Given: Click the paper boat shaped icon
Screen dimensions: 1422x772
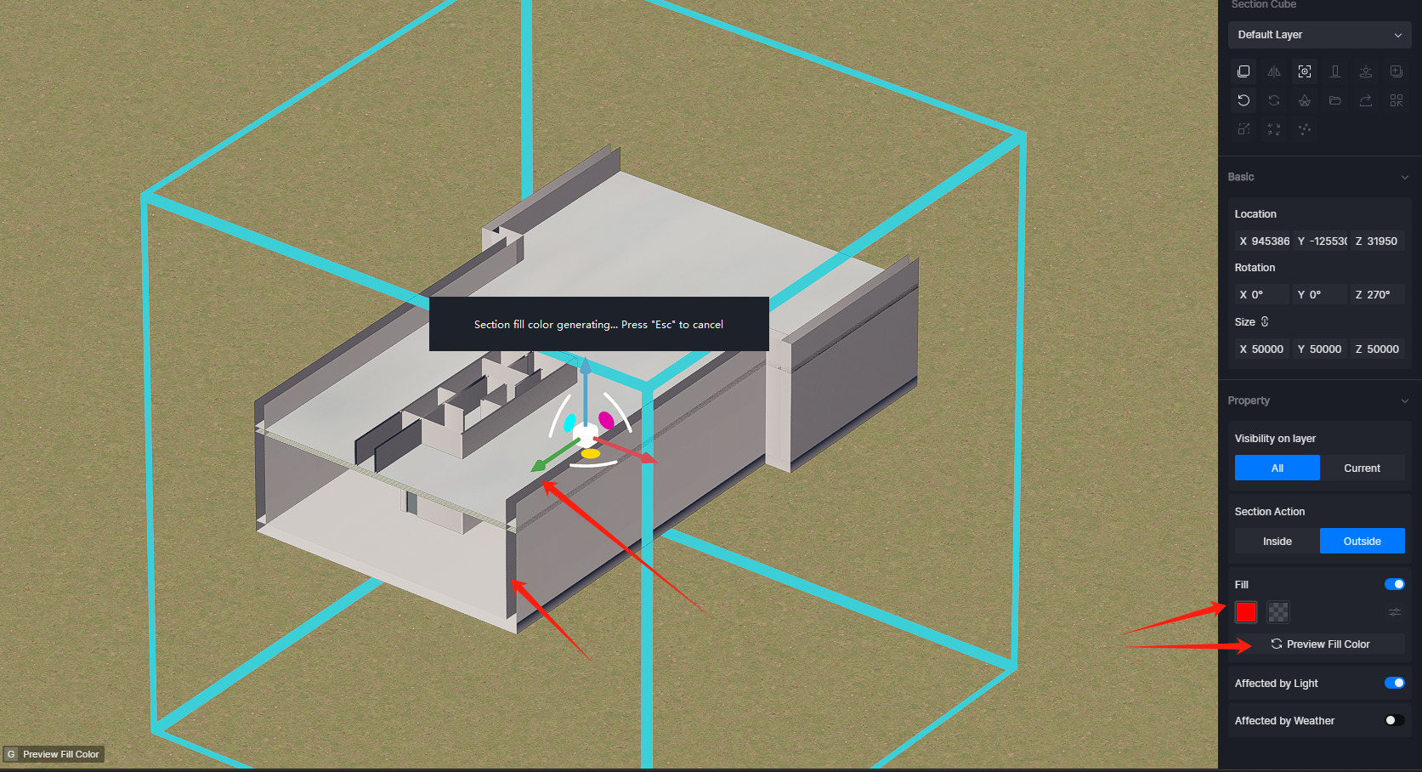Looking at the screenshot, I should coord(1305,100).
